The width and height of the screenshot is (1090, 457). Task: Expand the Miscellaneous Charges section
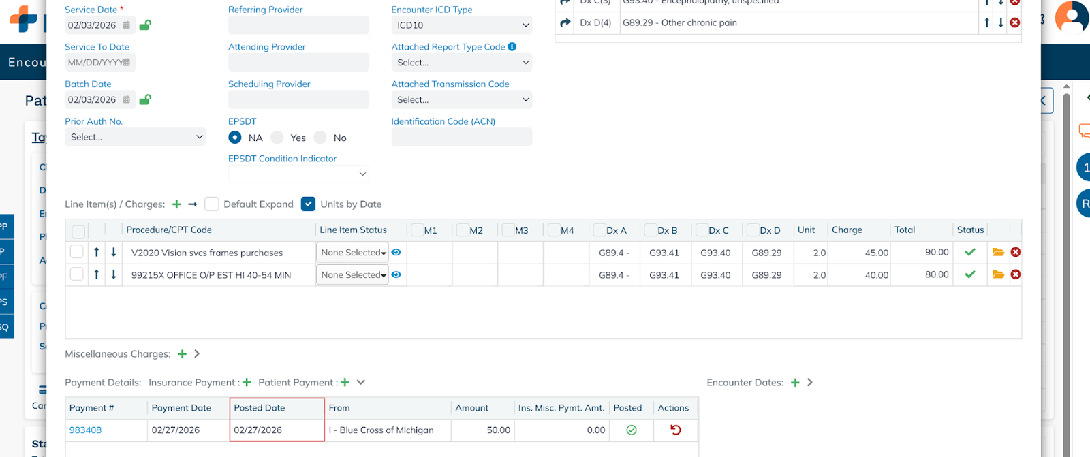[x=197, y=354]
